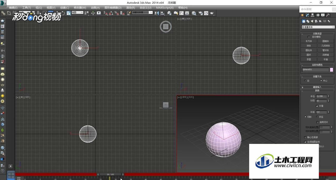This screenshot has width=336, height=180.
Task: Collapse the 对象类型 rollout
Action: tap(317, 34)
